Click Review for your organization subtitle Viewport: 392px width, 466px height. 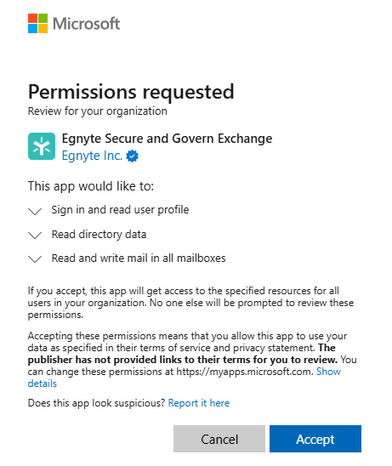(x=98, y=111)
